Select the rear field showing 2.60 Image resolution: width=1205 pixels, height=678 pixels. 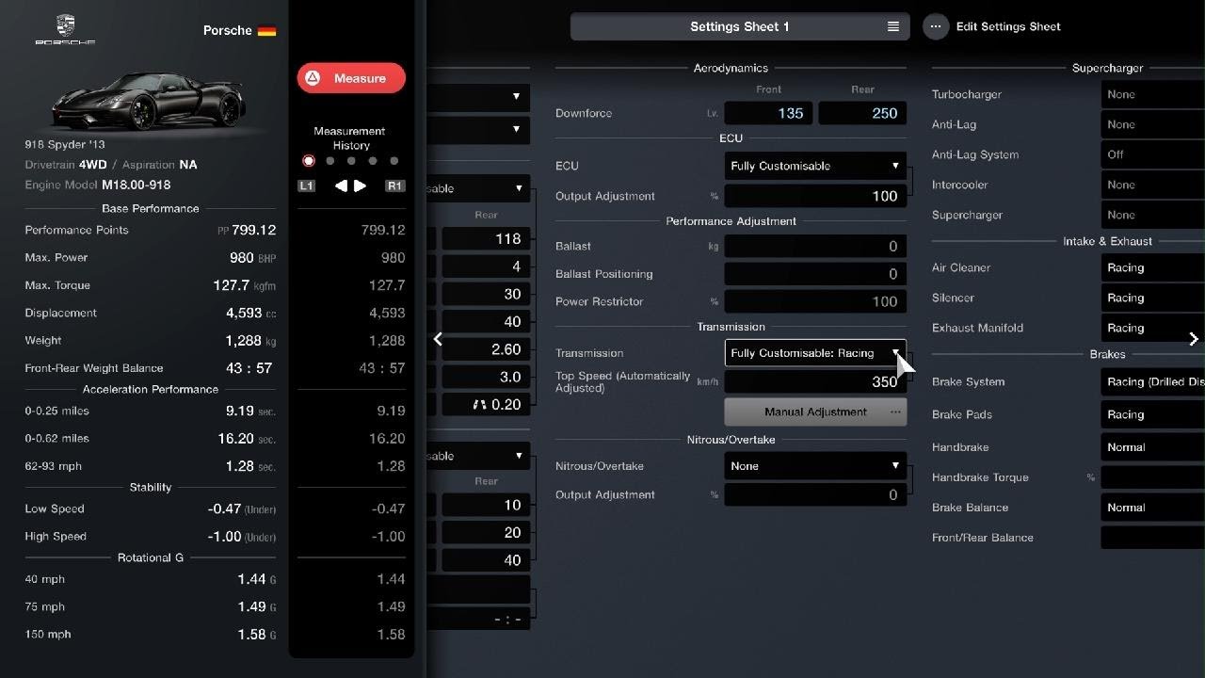point(486,349)
